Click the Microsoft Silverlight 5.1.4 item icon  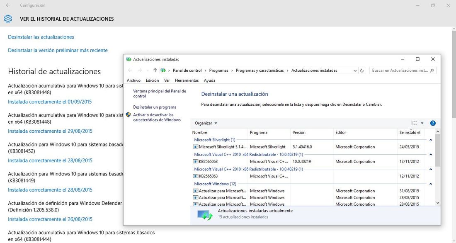[x=196, y=147]
